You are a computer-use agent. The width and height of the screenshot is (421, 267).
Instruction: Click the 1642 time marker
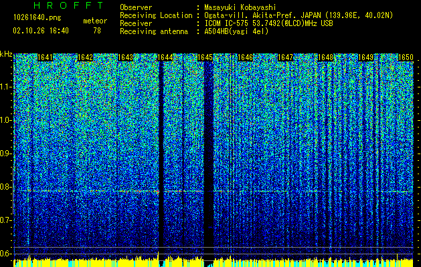(85, 57)
